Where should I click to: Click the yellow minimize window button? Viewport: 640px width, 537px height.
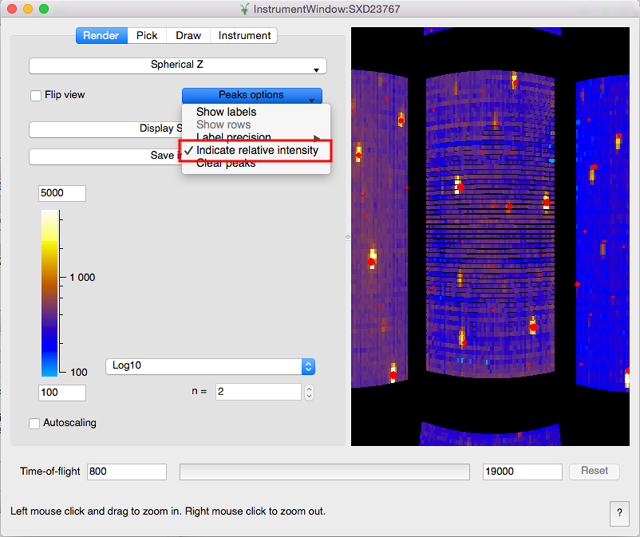coord(28,9)
